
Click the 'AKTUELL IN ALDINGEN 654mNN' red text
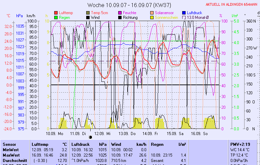[232, 4]
